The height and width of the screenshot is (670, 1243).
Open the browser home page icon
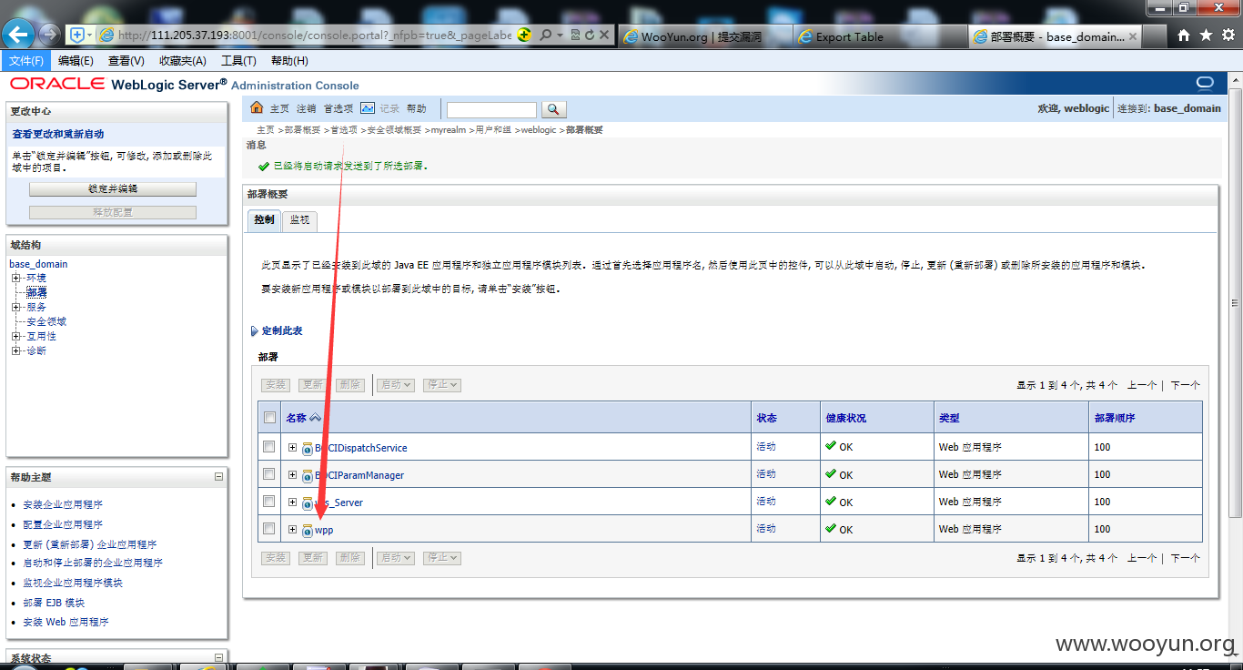coord(1183,35)
